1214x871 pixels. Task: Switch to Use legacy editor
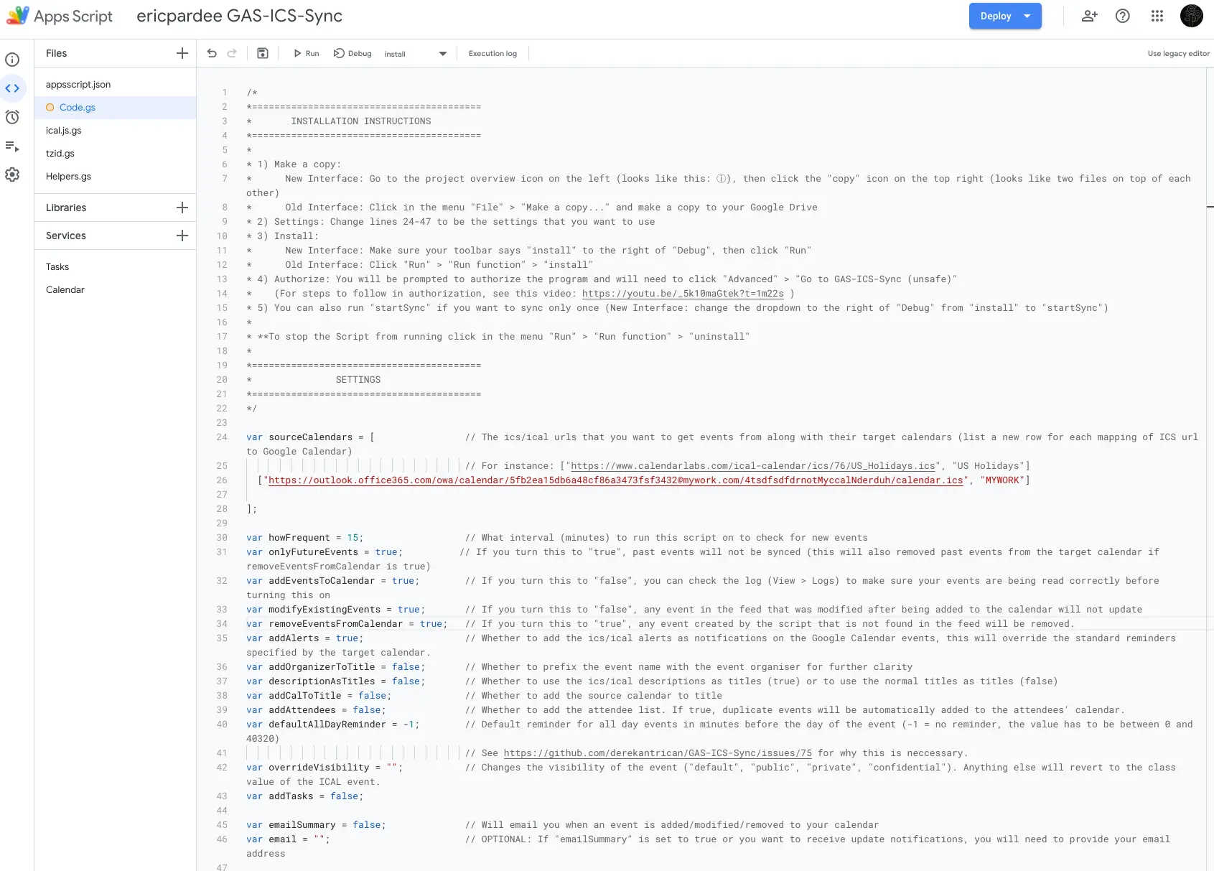[x=1178, y=53]
